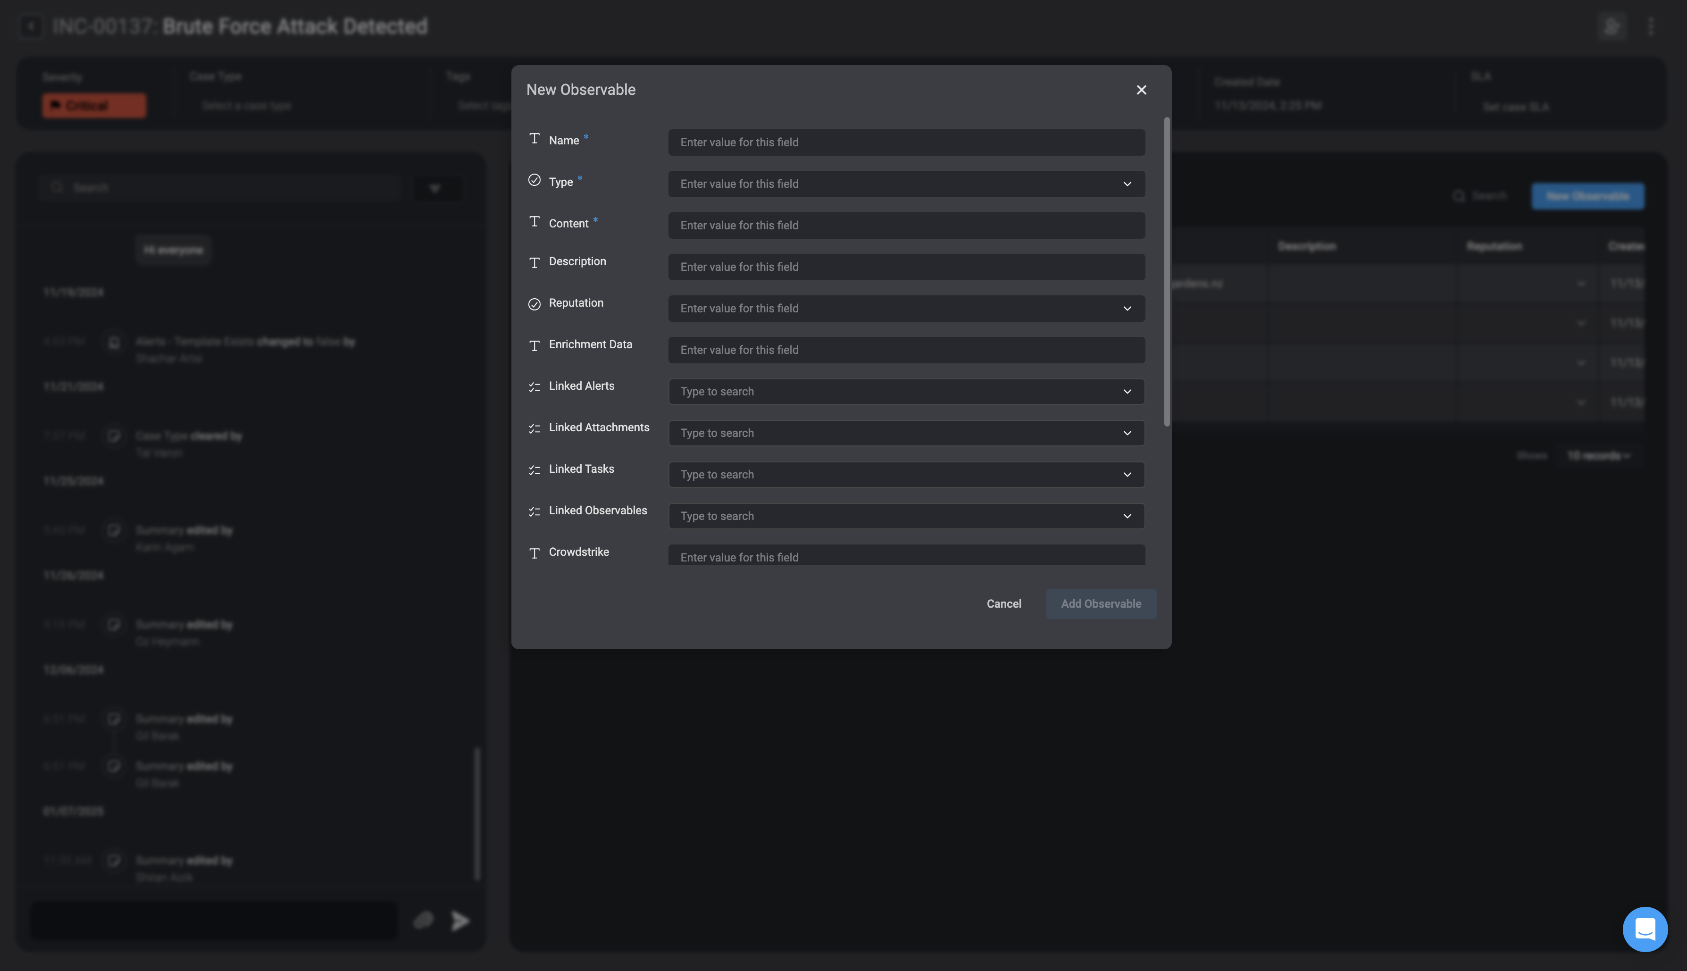This screenshot has width=1687, height=971.
Task: Click the Linked Observables list icon
Action: pyautogui.click(x=534, y=511)
